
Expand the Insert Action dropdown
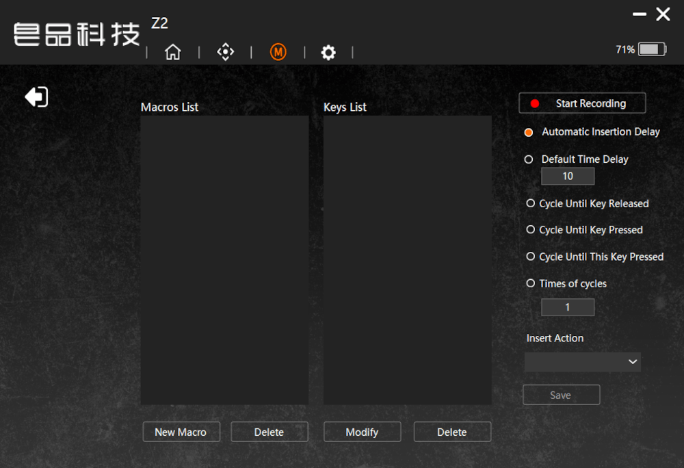point(583,362)
